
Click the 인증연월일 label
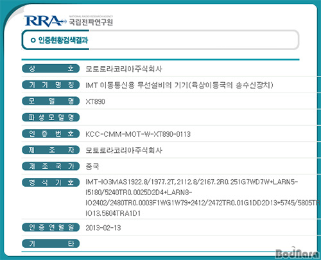coord(51,227)
